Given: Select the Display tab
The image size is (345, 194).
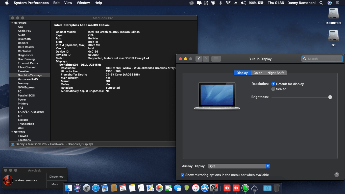Looking at the screenshot, I should point(242,73).
